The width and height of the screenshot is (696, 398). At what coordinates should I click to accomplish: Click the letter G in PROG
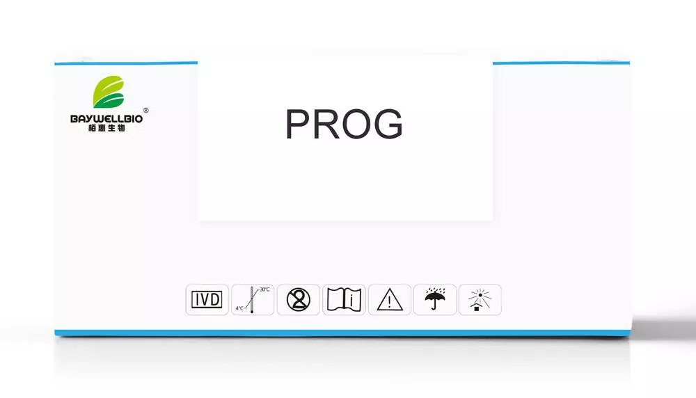coord(388,125)
